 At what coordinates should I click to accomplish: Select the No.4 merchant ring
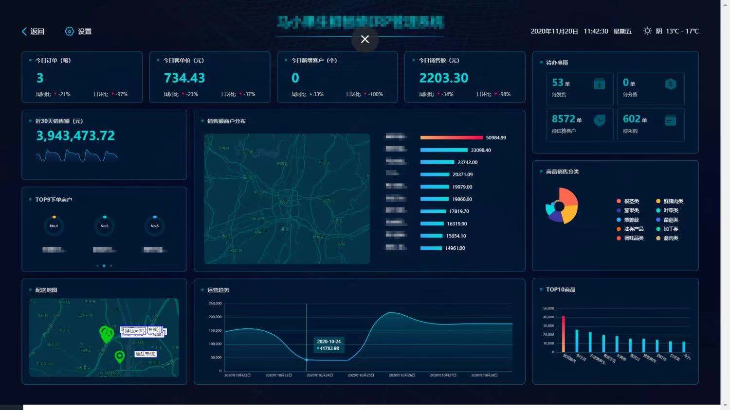pos(54,225)
